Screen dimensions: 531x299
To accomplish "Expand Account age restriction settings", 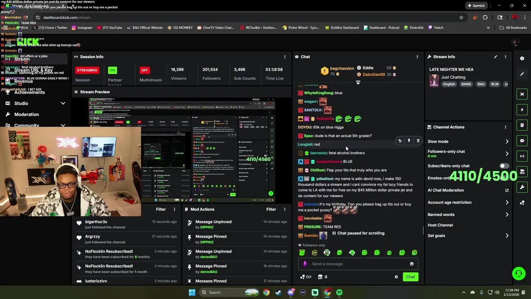I will tap(507, 202).
